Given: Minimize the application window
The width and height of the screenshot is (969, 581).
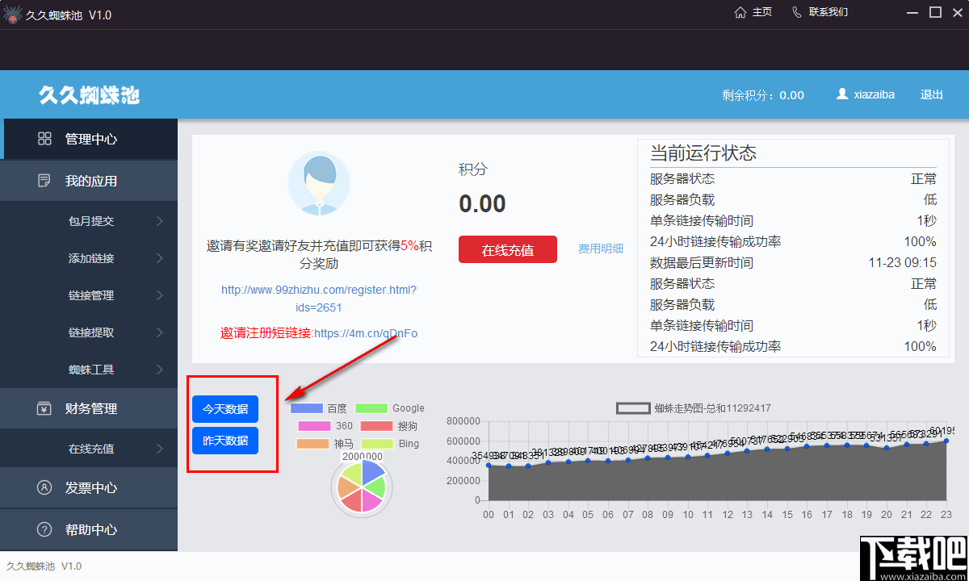Looking at the screenshot, I should point(913,12).
